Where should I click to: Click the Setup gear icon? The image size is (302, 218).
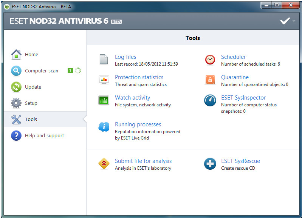(16, 103)
